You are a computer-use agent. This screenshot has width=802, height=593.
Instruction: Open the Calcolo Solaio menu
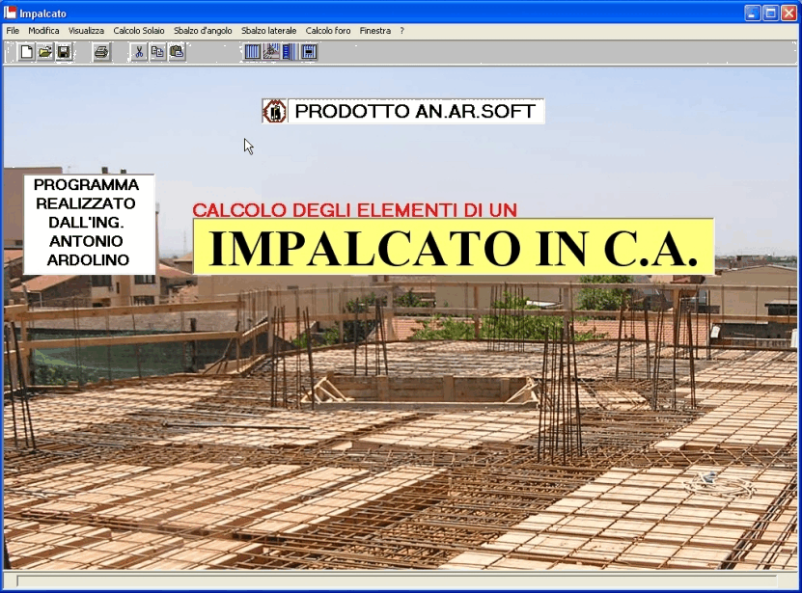coord(139,31)
